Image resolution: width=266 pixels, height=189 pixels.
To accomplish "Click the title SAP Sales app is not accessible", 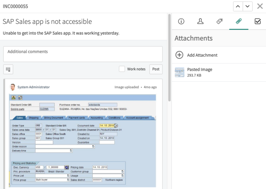I will click(x=47, y=22).
